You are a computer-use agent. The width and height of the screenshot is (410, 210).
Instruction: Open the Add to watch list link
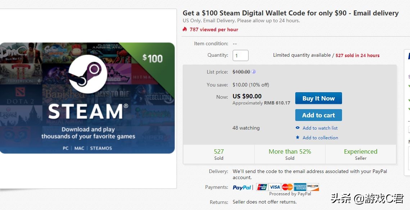click(320, 128)
